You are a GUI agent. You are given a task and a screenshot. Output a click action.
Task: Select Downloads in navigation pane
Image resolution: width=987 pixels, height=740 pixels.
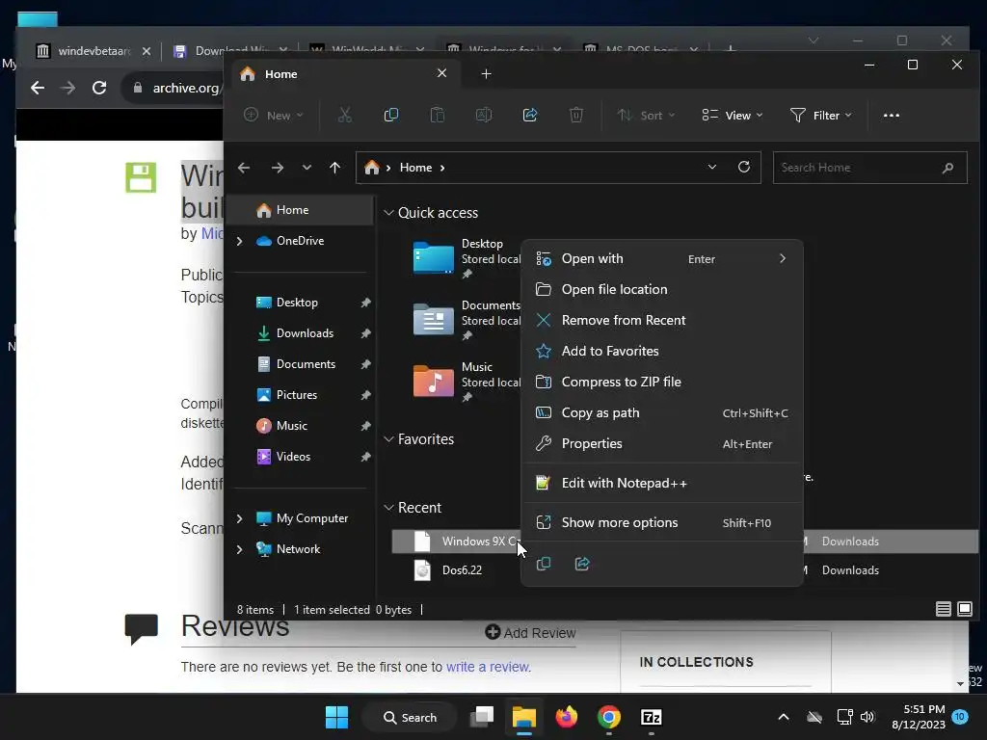click(x=305, y=333)
